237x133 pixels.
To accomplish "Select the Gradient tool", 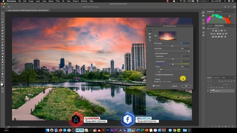I will [x=3, y=54].
